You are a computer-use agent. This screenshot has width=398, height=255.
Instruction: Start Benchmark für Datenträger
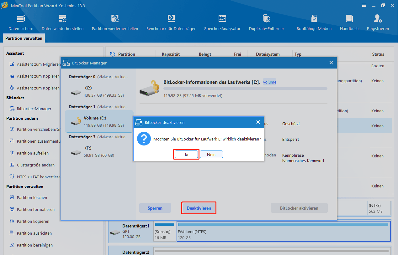171,23
